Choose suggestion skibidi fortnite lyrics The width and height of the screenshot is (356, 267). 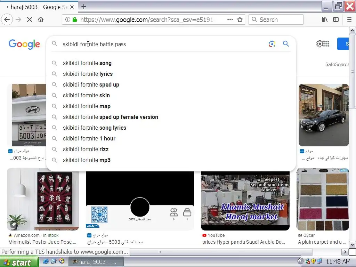pos(171,74)
